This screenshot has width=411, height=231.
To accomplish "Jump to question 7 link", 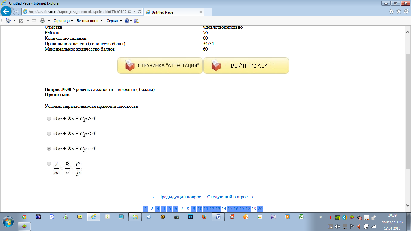I will tap(182, 209).
